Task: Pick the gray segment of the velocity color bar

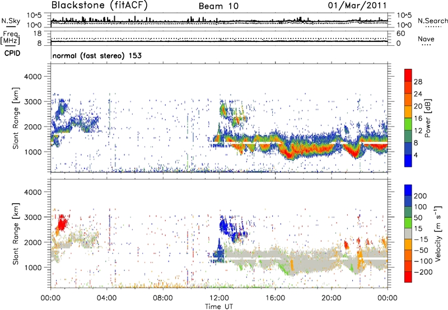Action: pyautogui.click(x=408, y=233)
